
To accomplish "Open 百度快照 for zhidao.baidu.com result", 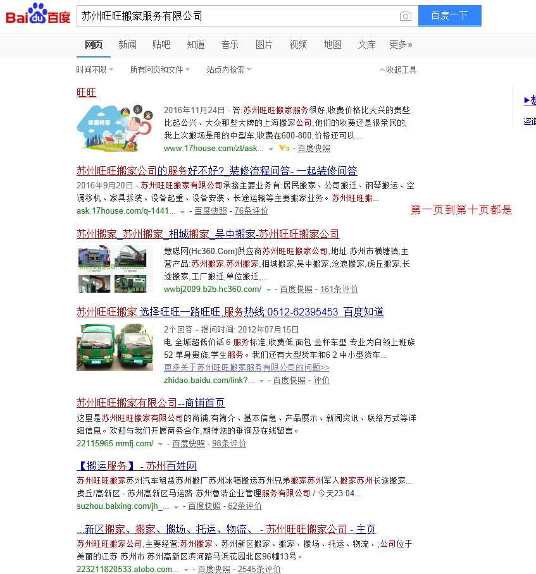I will [x=289, y=381].
